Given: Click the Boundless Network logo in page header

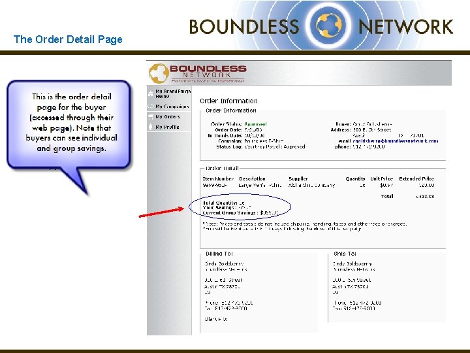Looking at the screenshot, I should (198, 73).
